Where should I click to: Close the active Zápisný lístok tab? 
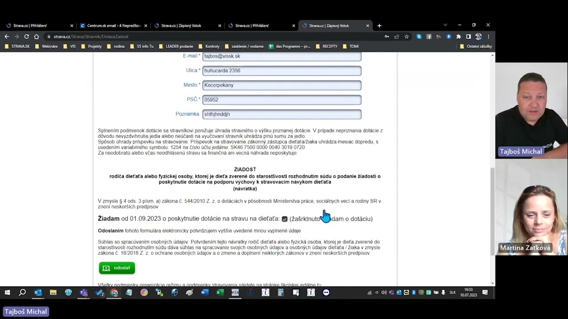367,26
